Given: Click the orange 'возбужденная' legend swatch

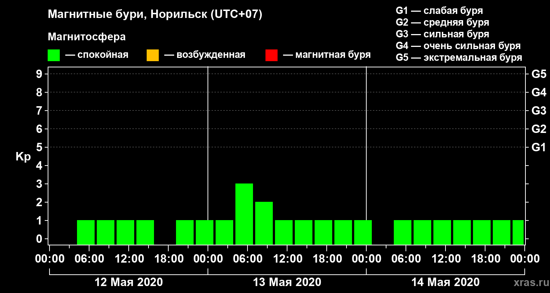Looking at the screenshot, I should click(x=153, y=55).
